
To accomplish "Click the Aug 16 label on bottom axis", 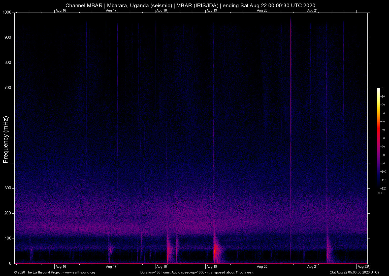I will click(61, 267).
